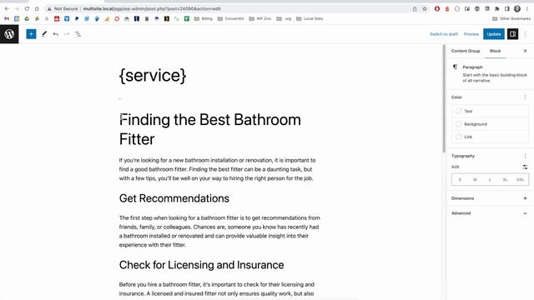Click the 'Check for Licensing and Insurance' heading

pyautogui.click(x=201, y=265)
